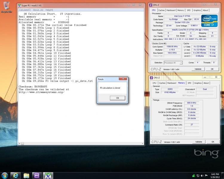Click the Super PI horizontal scrollbar thumb
This screenshot has height=179, width=224.
tap(22, 143)
